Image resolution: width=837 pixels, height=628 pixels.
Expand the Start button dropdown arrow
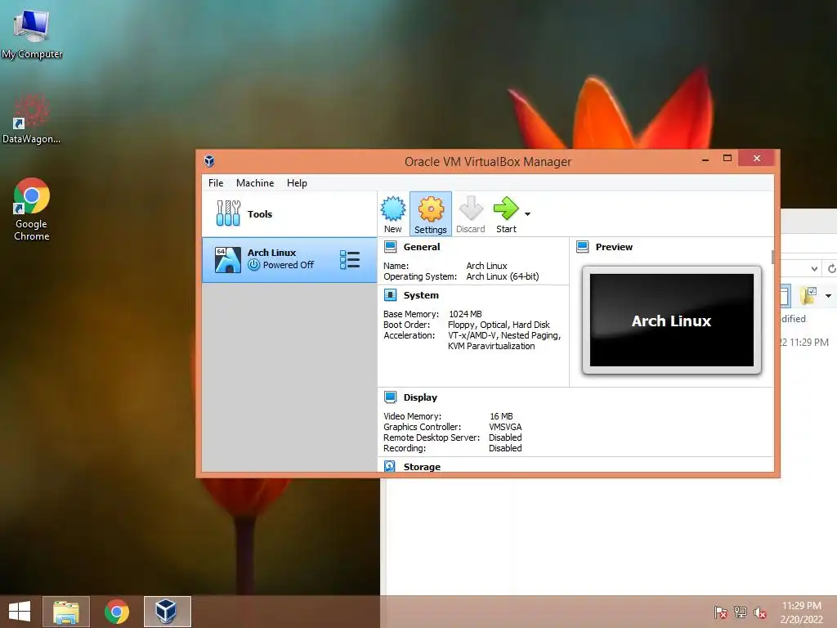click(x=527, y=214)
